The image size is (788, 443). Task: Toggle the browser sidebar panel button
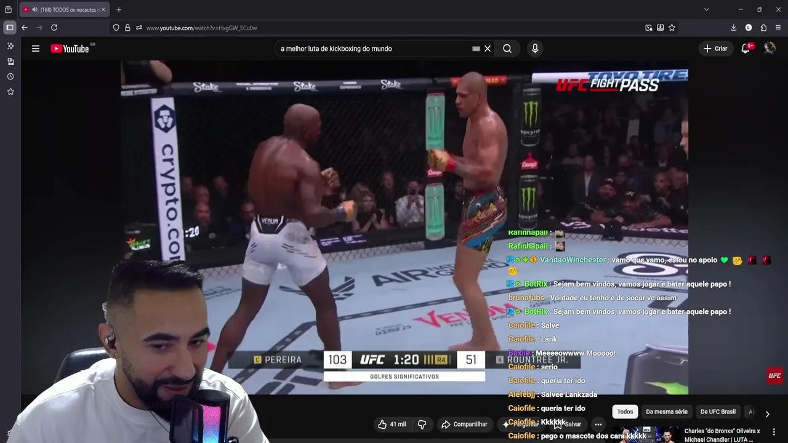tap(10, 28)
